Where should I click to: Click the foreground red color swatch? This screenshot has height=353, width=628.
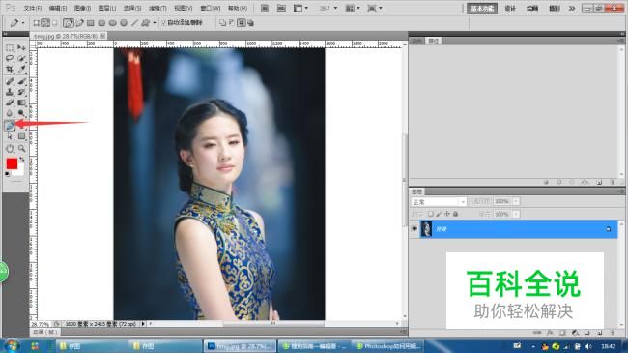click(12, 163)
